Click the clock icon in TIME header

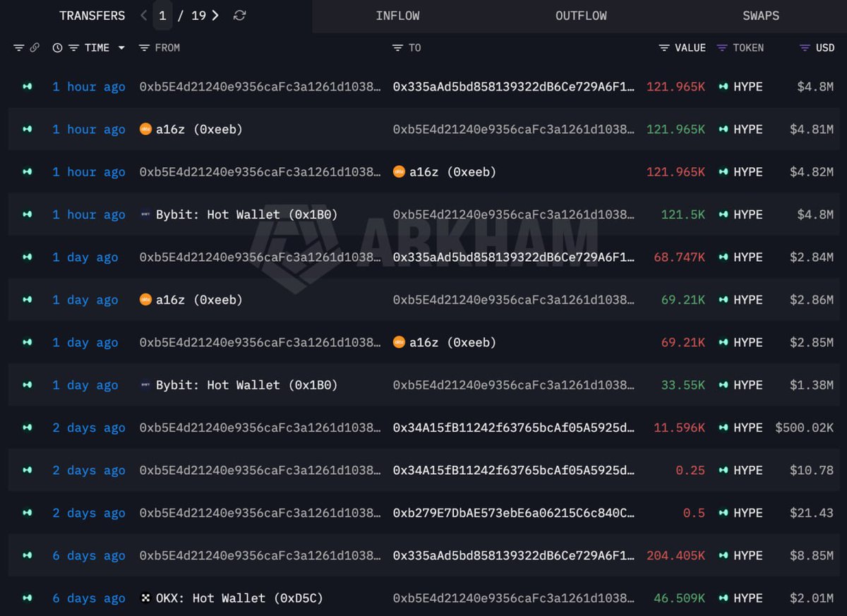click(x=57, y=48)
